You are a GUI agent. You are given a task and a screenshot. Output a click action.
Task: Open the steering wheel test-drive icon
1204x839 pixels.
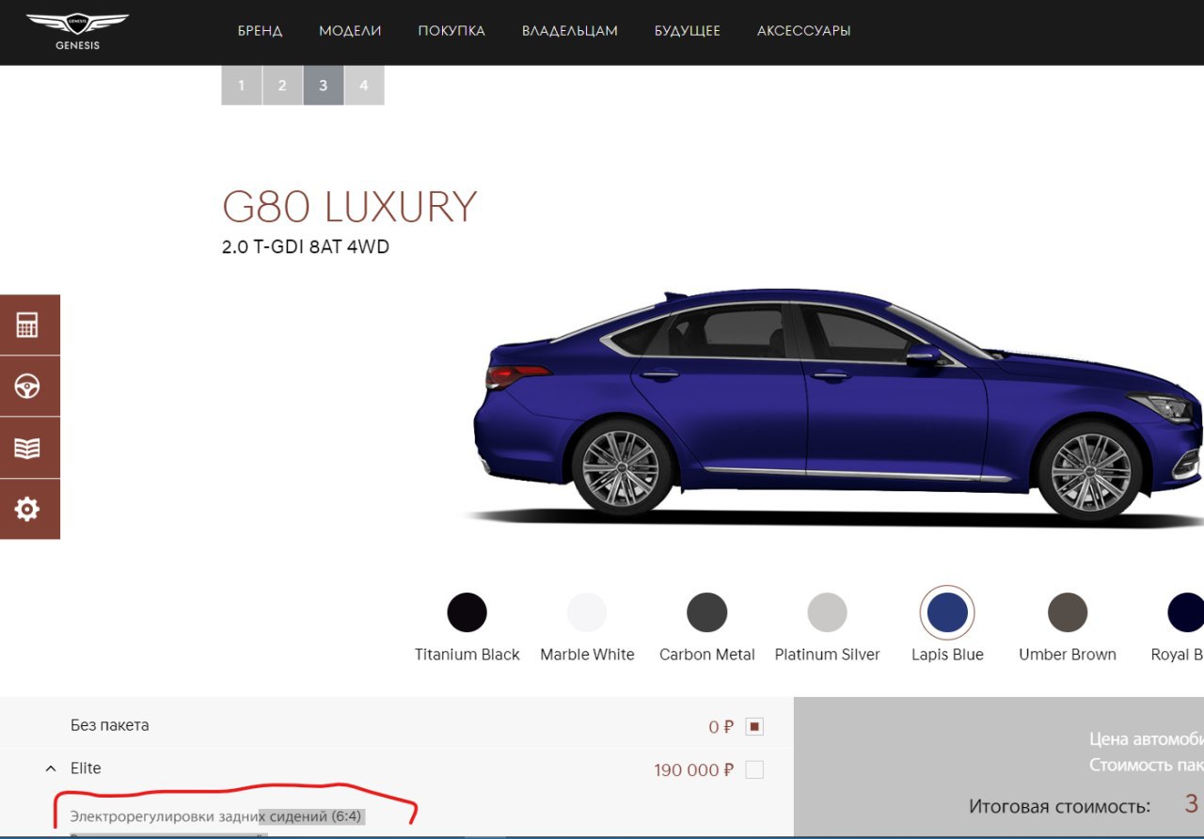pos(27,387)
